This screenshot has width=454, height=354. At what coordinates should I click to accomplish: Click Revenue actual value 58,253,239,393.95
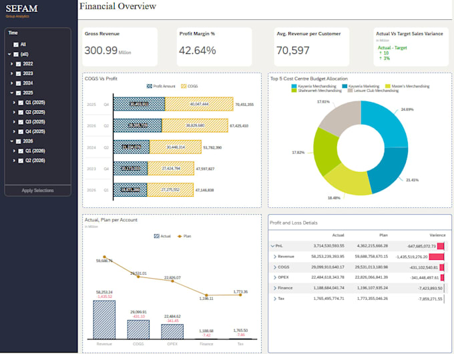[328, 257]
